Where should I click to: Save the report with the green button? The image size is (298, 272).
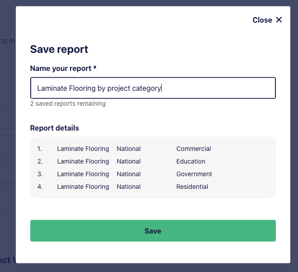[x=153, y=231]
